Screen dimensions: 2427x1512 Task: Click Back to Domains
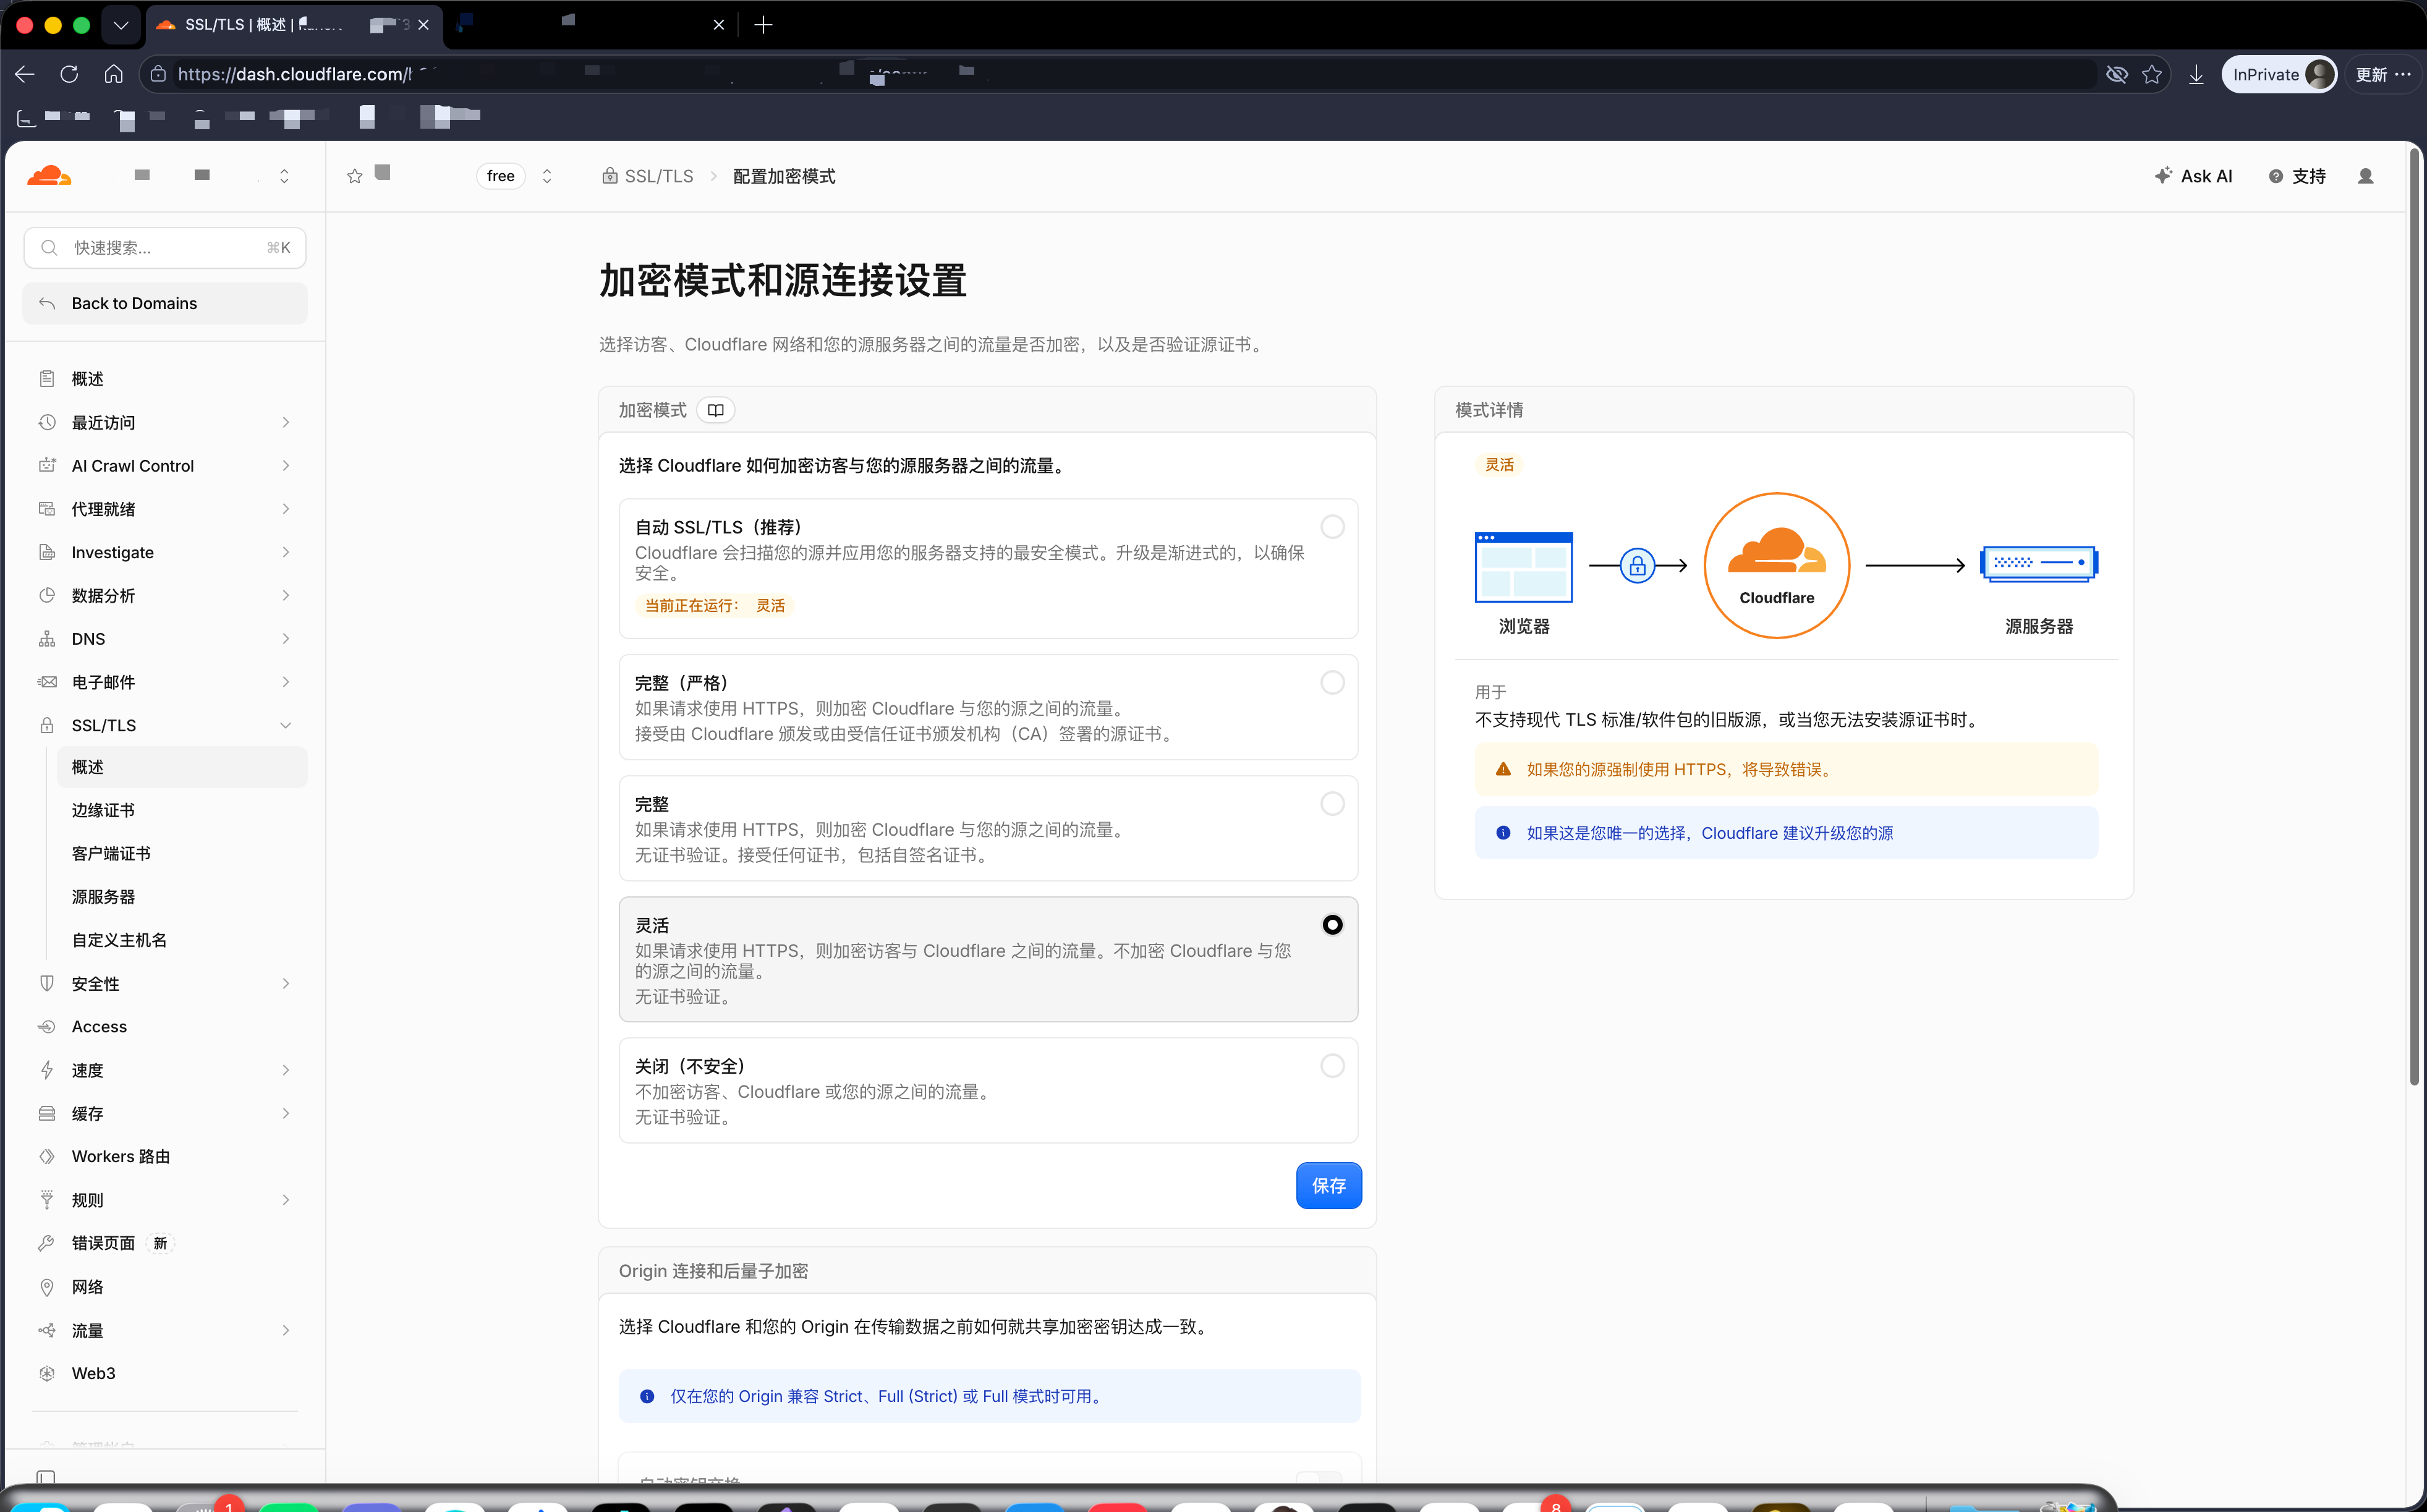coord(165,303)
